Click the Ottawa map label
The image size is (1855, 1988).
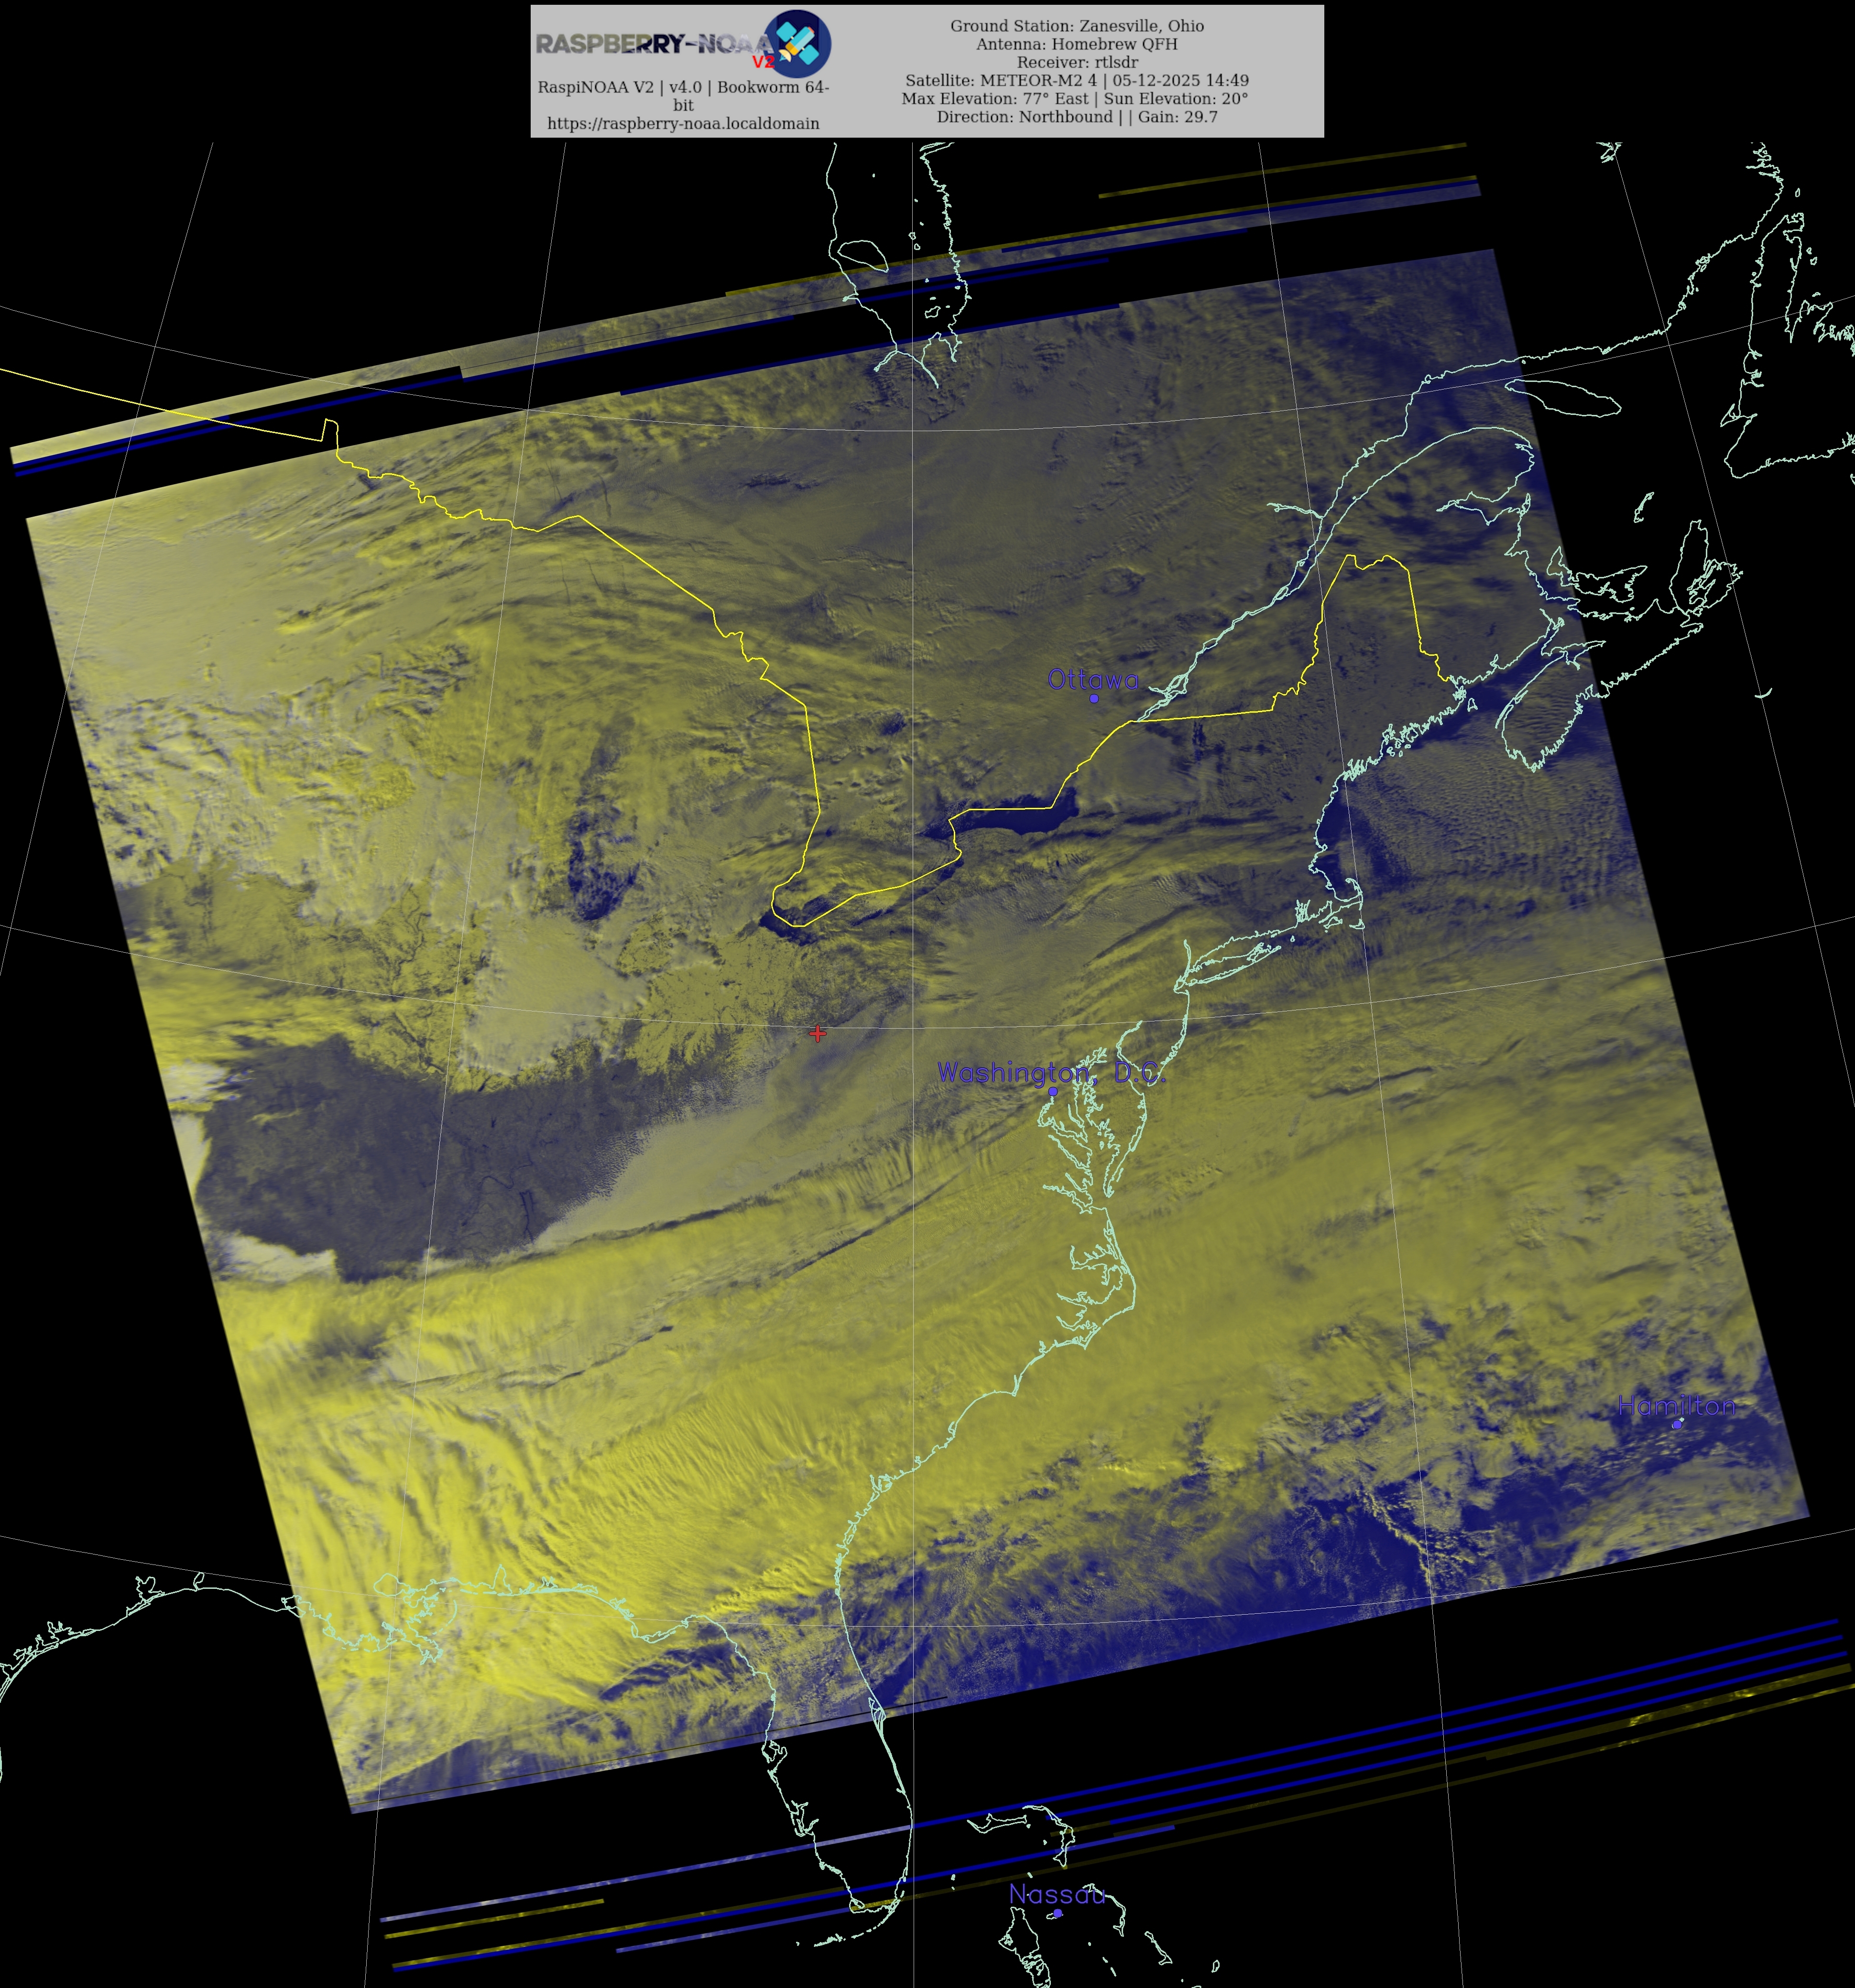(1092, 680)
